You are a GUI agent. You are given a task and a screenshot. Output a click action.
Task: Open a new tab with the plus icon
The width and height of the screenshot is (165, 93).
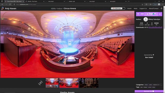(x=129, y=1)
